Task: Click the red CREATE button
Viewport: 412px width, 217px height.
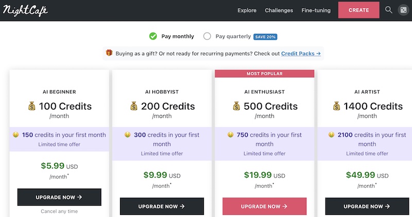Action: point(358,10)
